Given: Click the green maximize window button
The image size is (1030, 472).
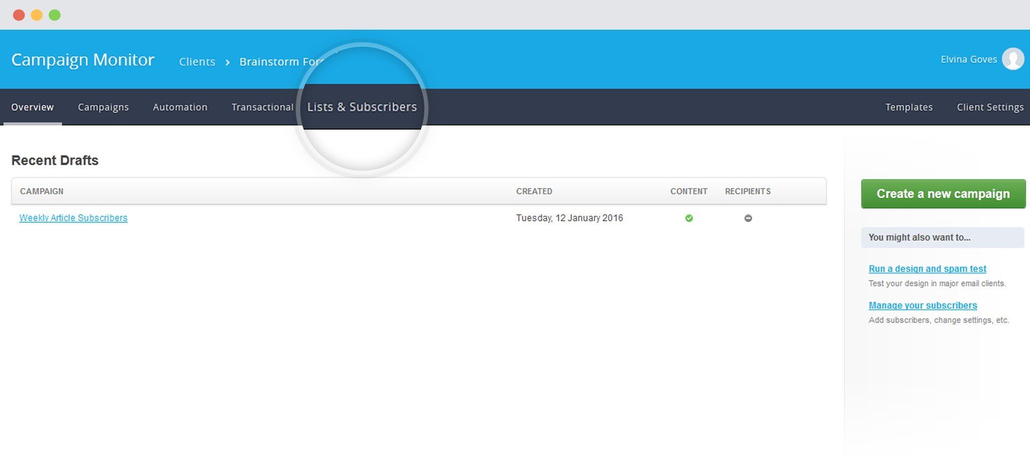Looking at the screenshot, I should click(55, 15).
